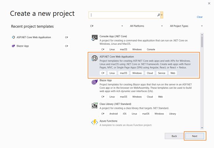Open the All Platforms filter dropdown
214x148 pixels.
146,26
